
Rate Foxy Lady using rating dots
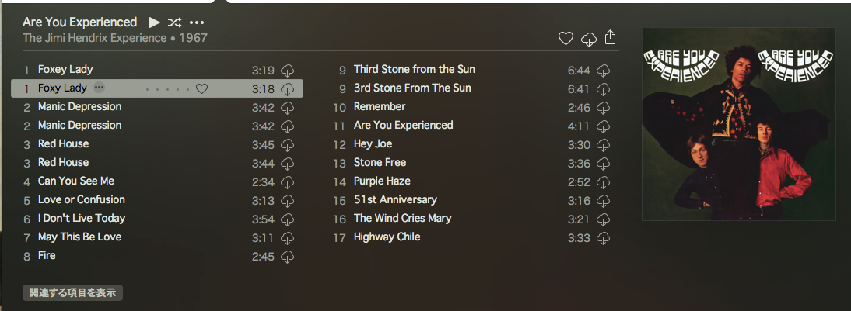coord(167,89)
